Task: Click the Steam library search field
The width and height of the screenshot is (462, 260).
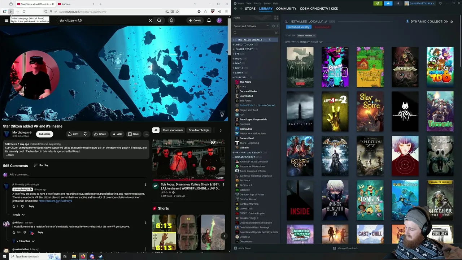Action: [x=253, y=33]
